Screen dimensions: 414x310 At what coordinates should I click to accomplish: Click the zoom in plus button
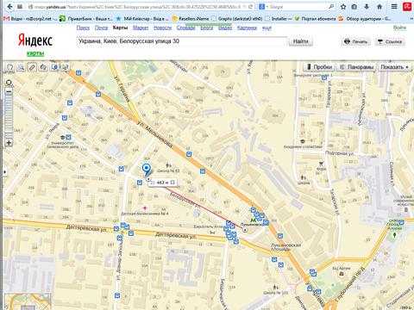9,142
